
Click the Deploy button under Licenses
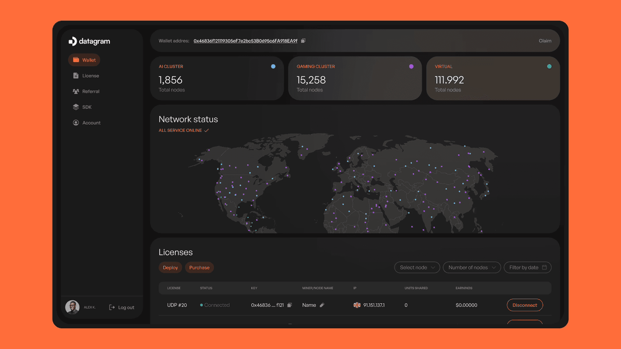point(170,268)
